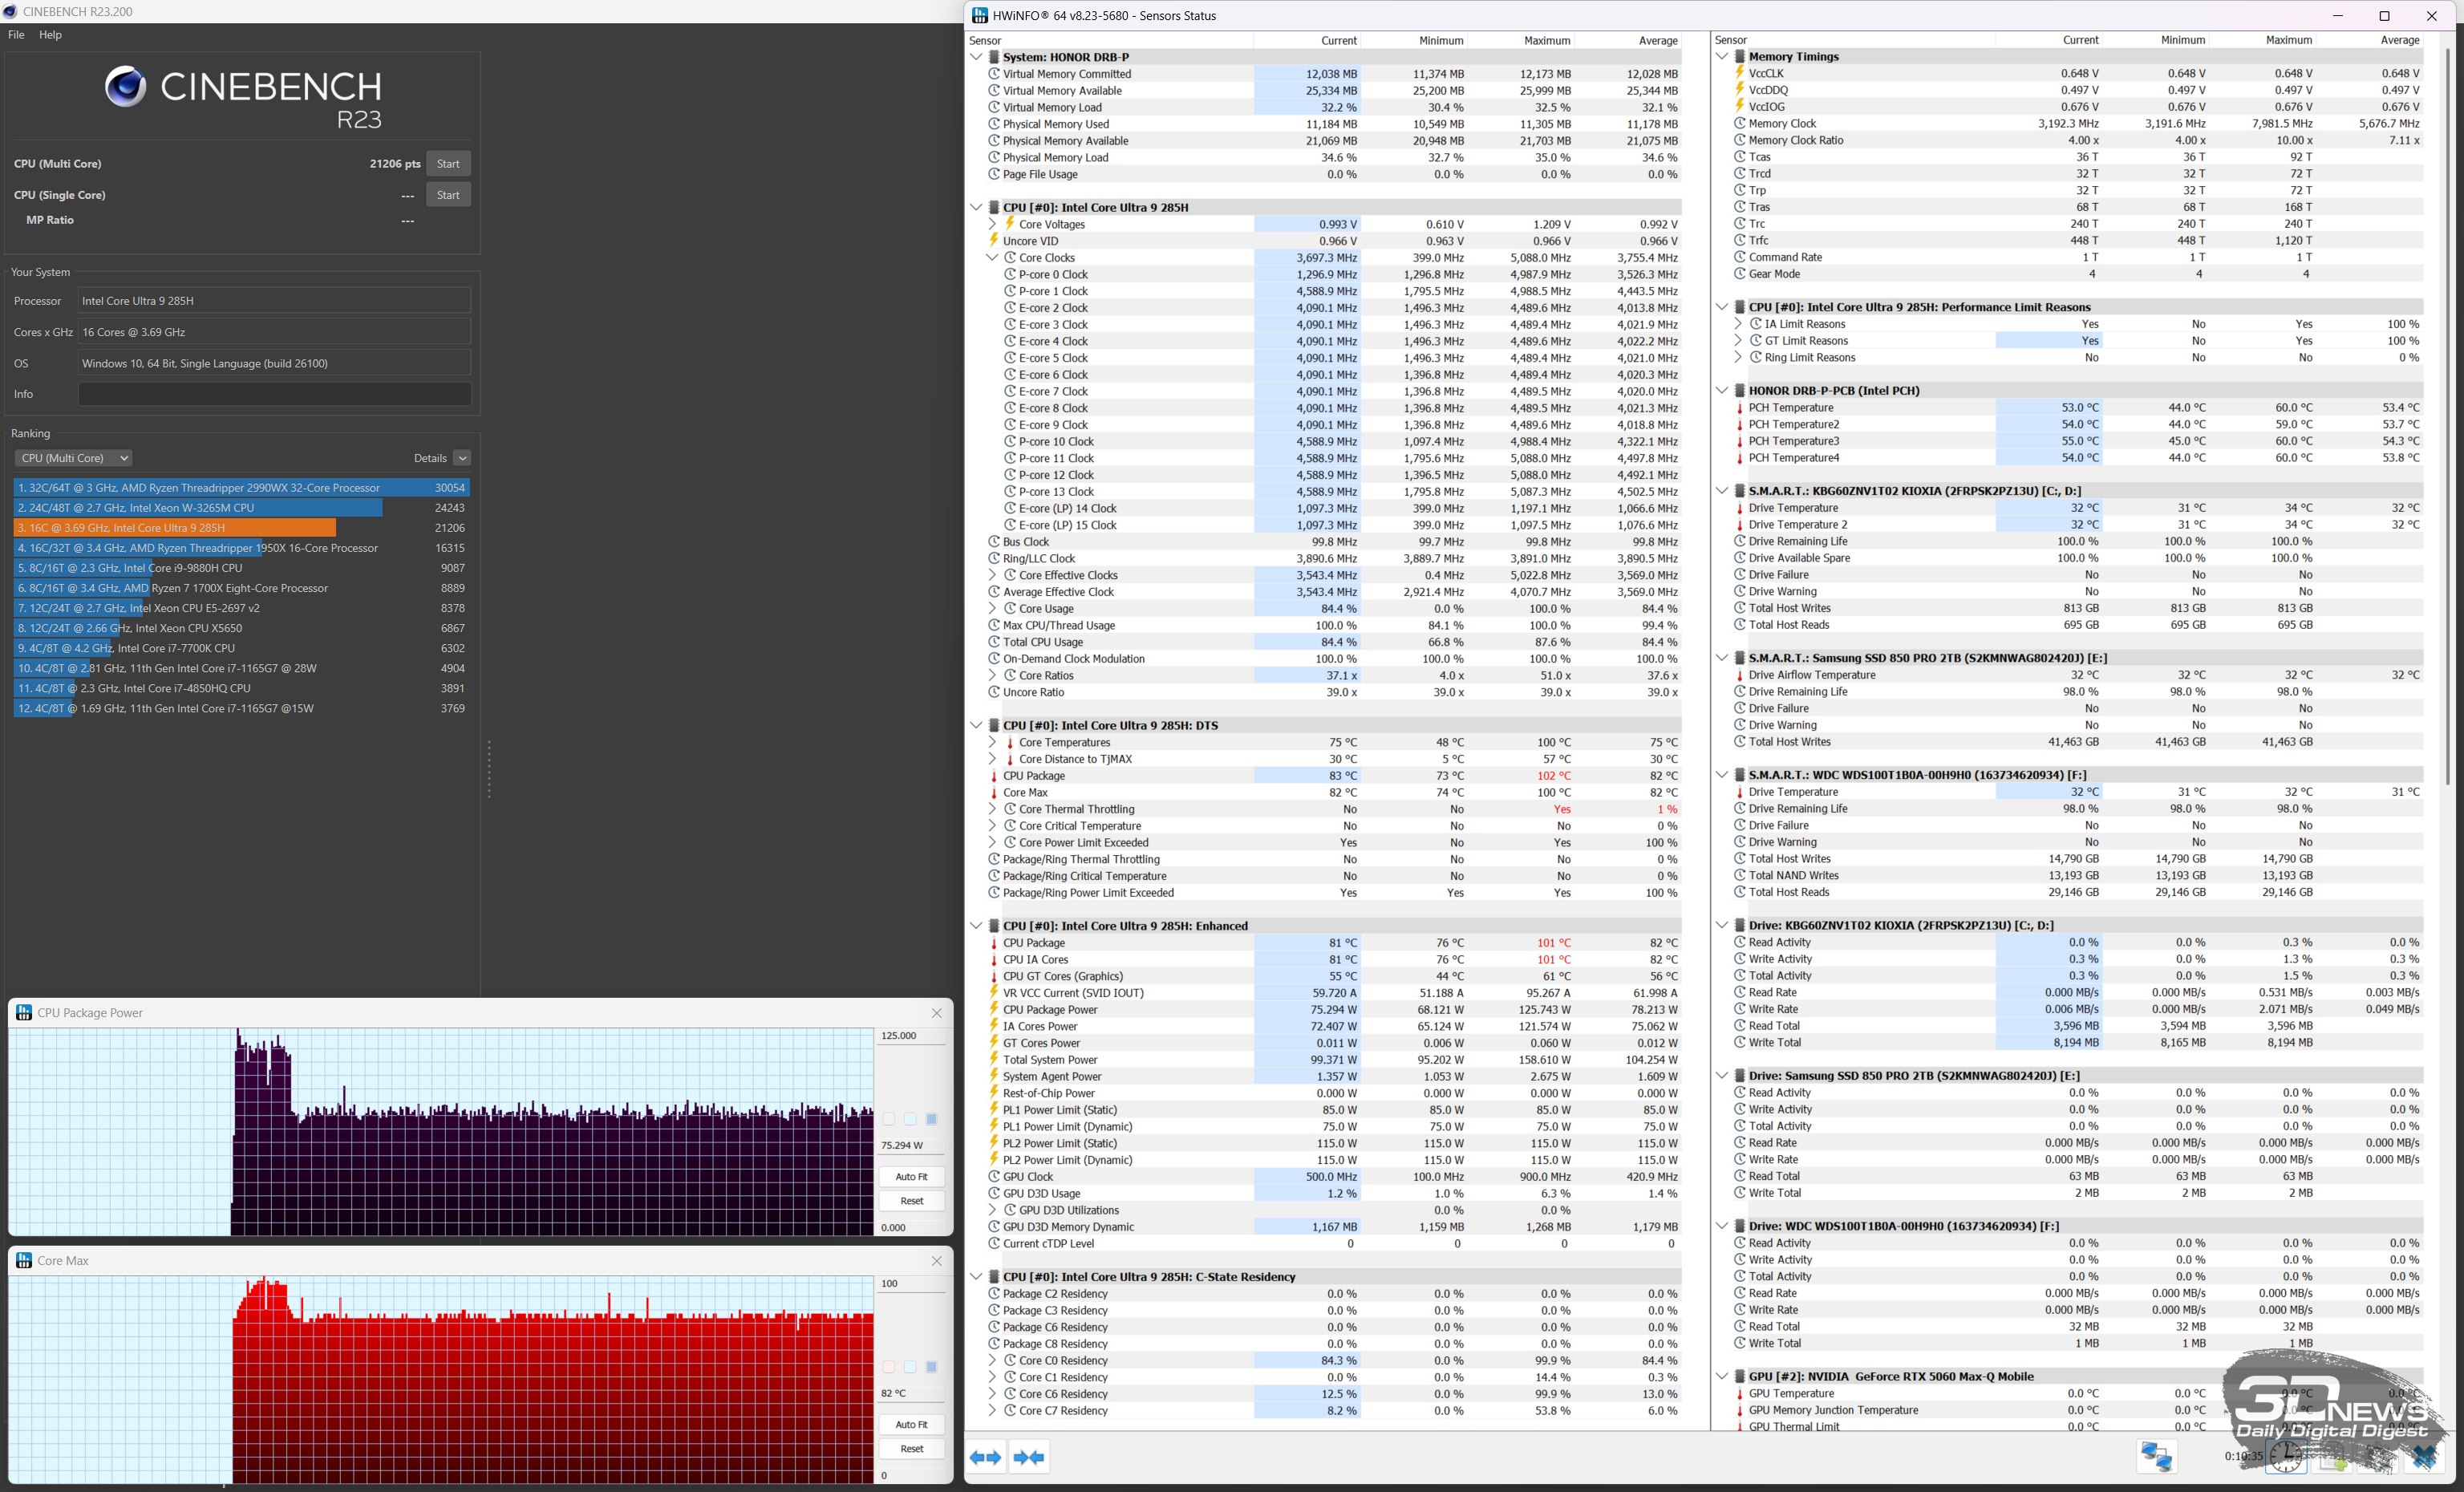Viewport: 2464px width, 1492px height.
Task: Click Auto Fit in CPU Package Power graph
Action: tap(912, 1176)
